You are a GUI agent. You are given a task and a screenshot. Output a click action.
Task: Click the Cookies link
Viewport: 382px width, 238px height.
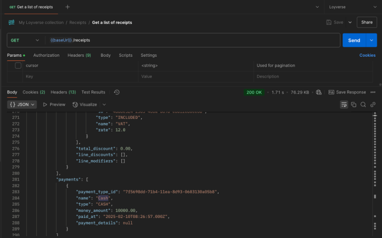pyautogui.click(x=367, y=55)
